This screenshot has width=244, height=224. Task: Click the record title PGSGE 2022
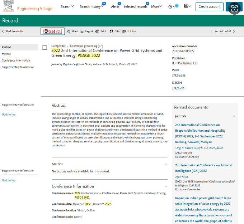pos(107,53)
